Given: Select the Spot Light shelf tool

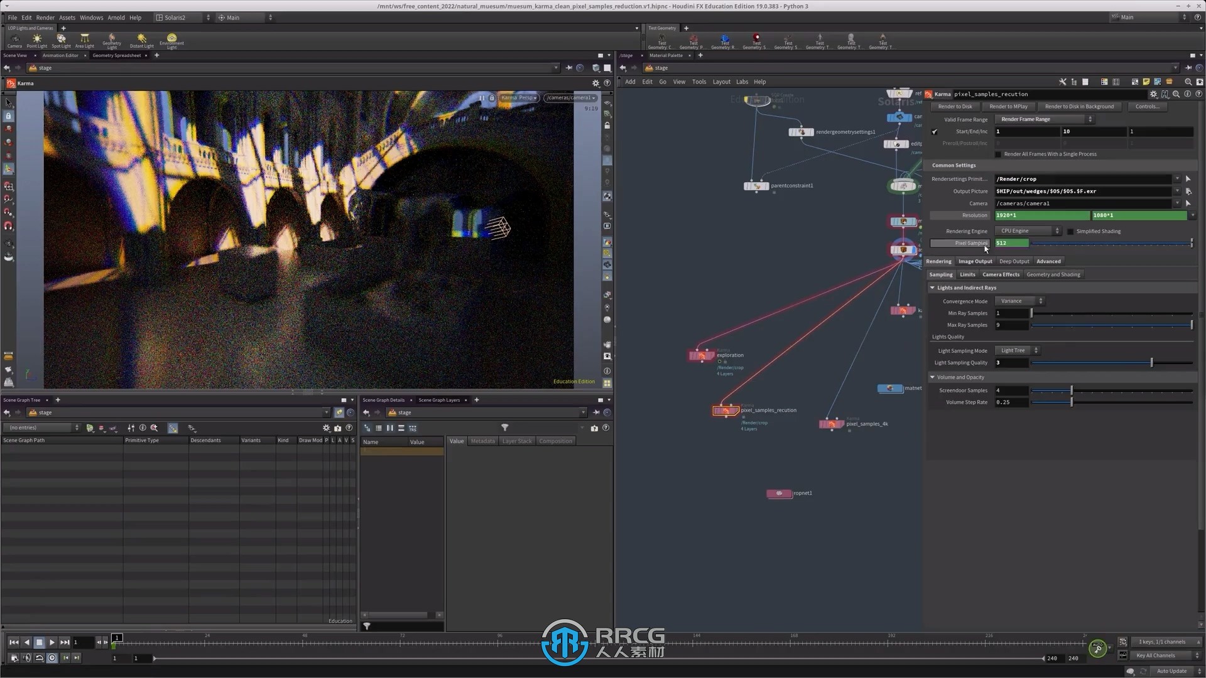Looking at the screenshot, I should click(61, 41).
